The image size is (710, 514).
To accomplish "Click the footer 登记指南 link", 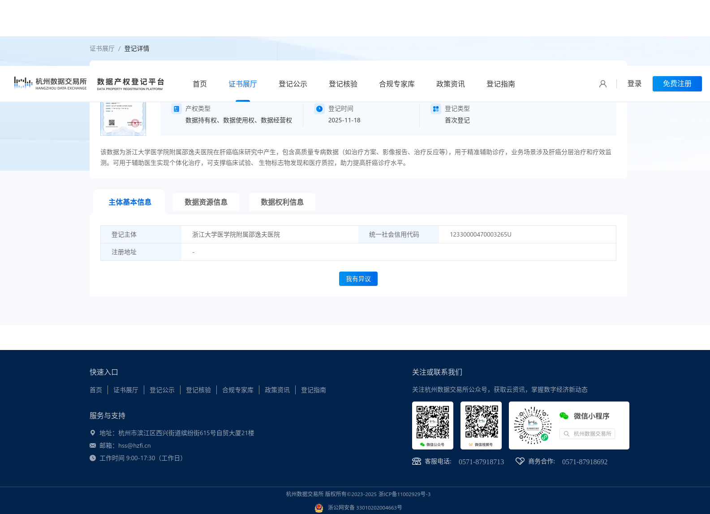I will pos(314,390).
